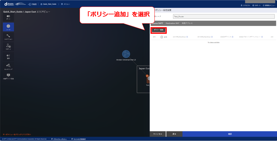Open the monitor-shaped sidebar icon at the bottom
Viewport: 277px width, 141px height.
[x=8, y=76]
